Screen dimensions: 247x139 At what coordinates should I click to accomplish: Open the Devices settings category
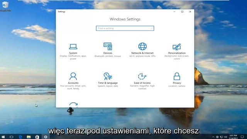pos(108,50)
